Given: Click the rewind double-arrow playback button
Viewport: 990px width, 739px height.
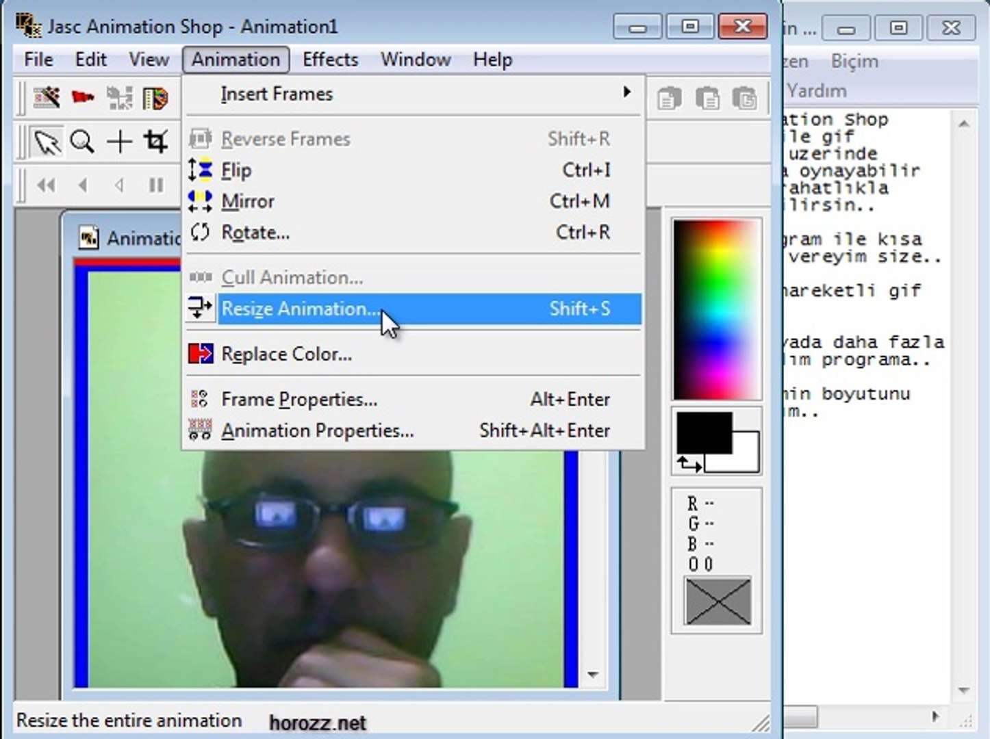Looking at the screenshot, I should [x=47, y=185].
